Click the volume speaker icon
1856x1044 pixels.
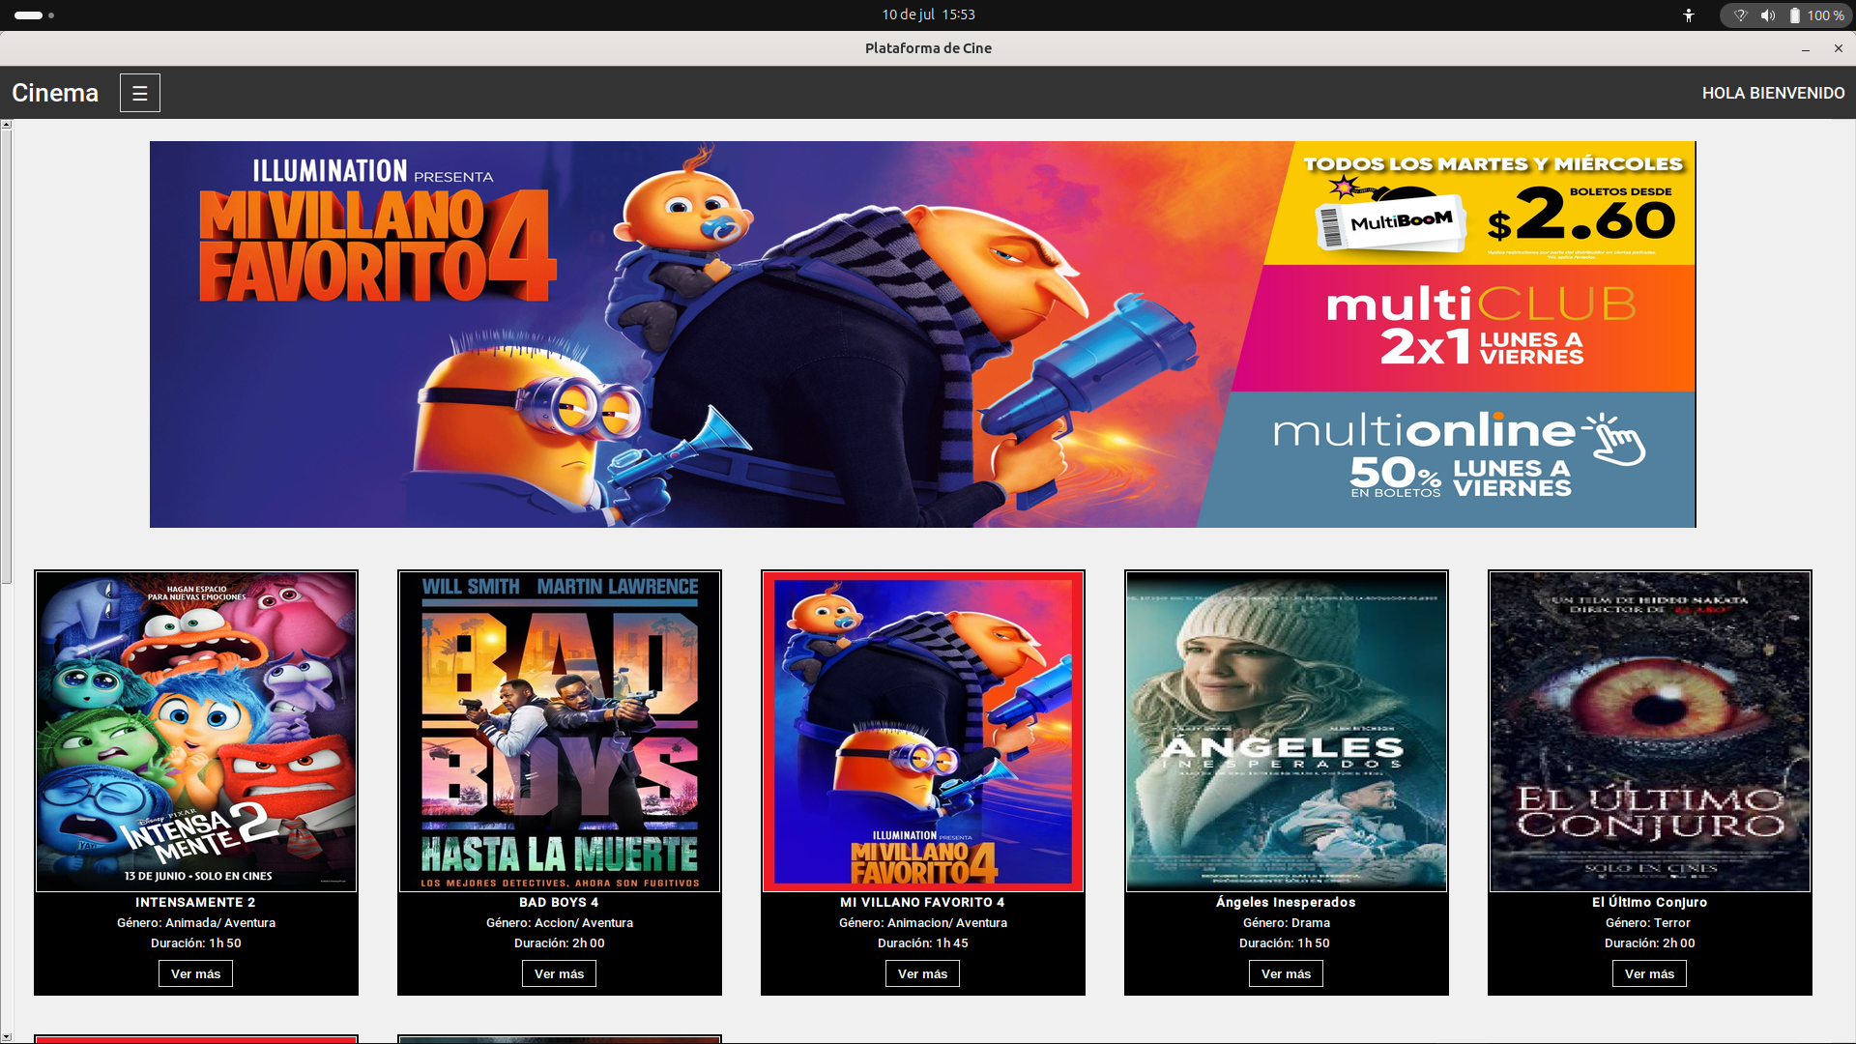coord(1768,15)
